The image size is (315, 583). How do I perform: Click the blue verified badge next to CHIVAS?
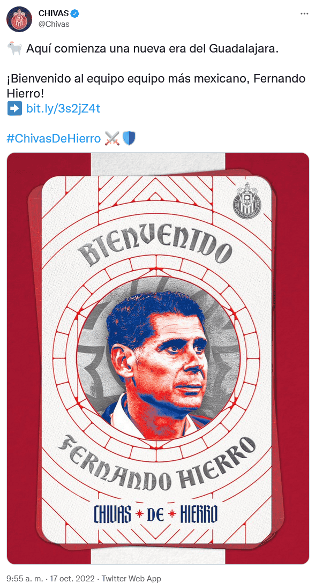pyautogui.click(x=75, y=14)
